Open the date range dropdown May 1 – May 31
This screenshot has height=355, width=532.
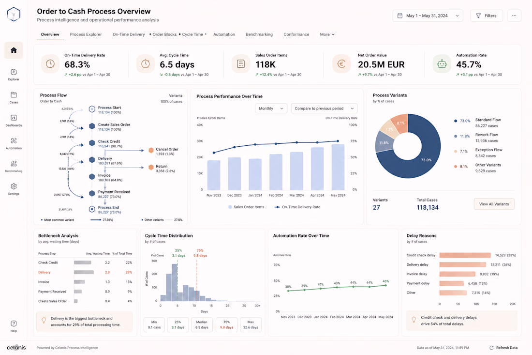(428, 15)
